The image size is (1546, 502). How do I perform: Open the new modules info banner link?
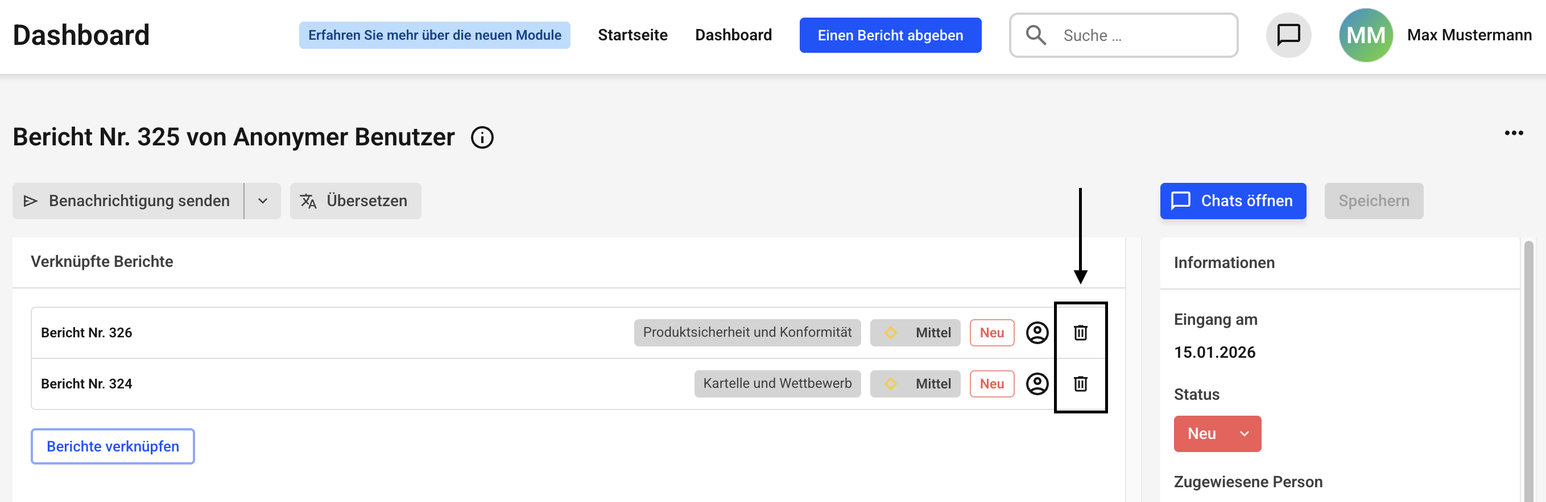tap(435, 35)
